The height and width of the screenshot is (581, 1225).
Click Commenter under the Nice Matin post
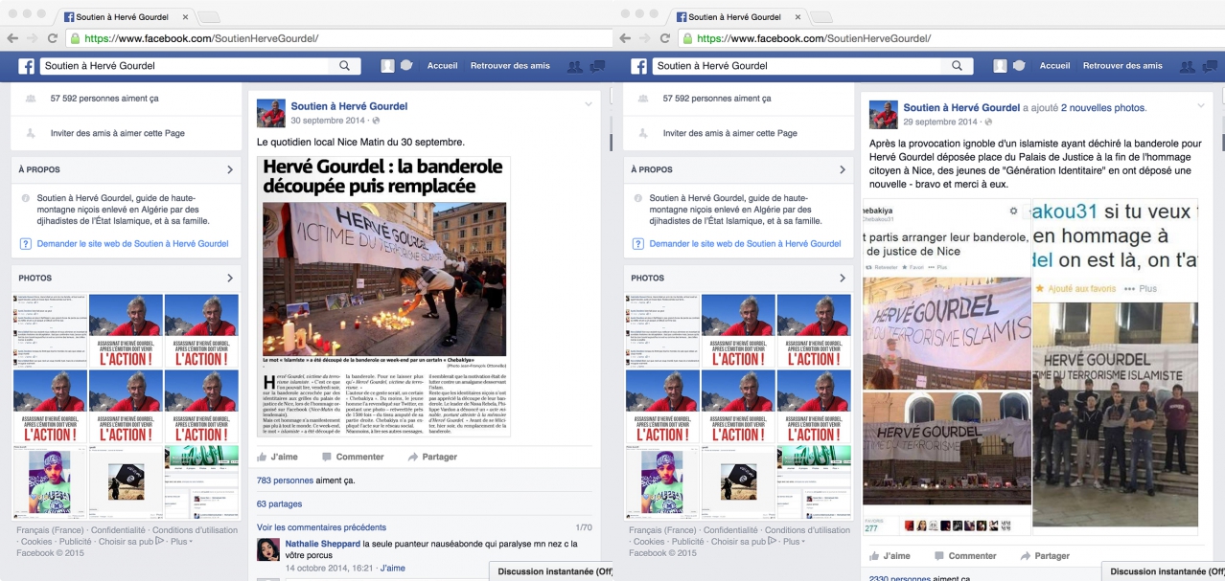tap(353, 457)
